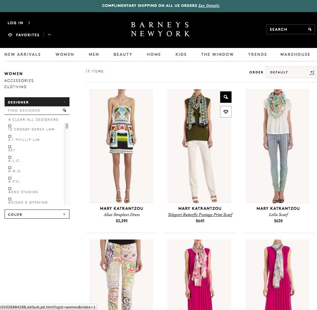Open Teleport Butterfly Postage Print Scarf link
317x310 pixels.
click(x=200, y=215)
